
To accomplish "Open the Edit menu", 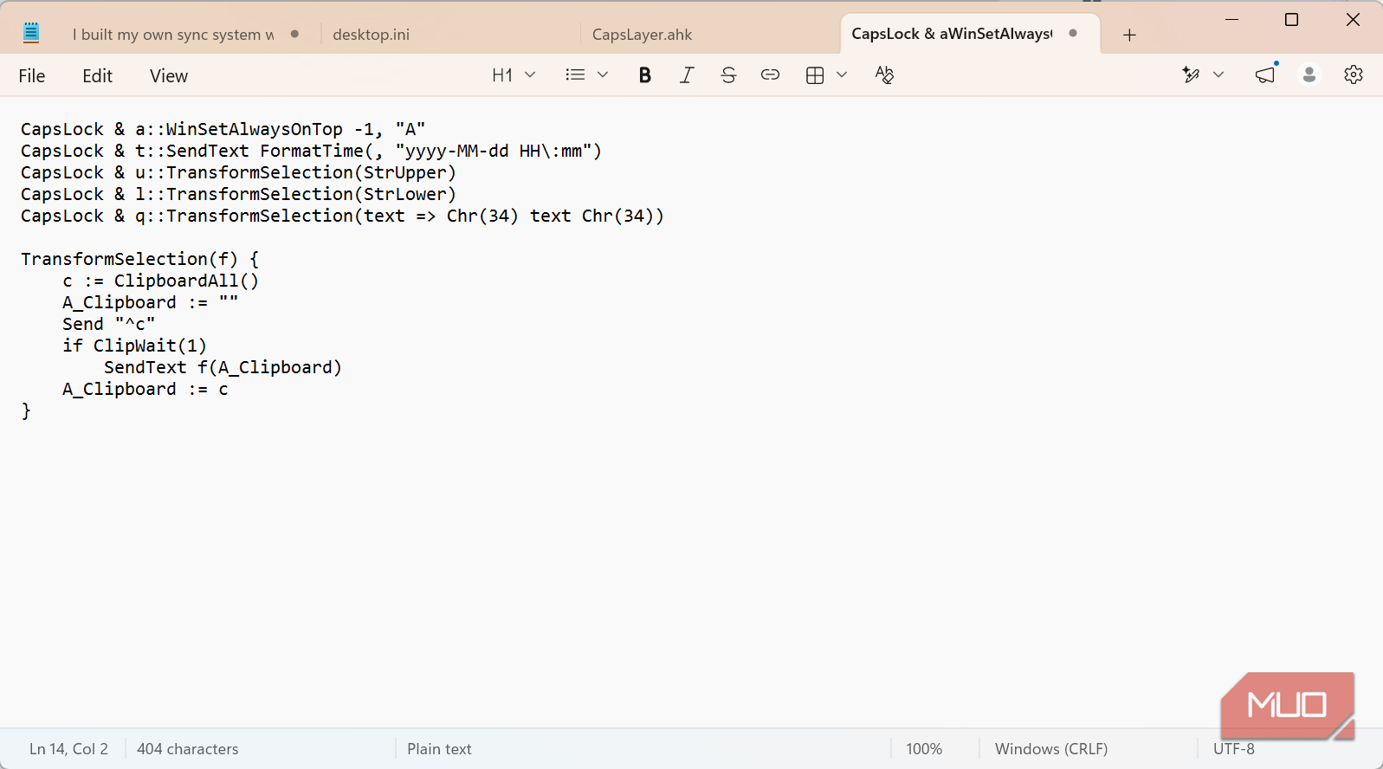I will (x=98, y=76).
